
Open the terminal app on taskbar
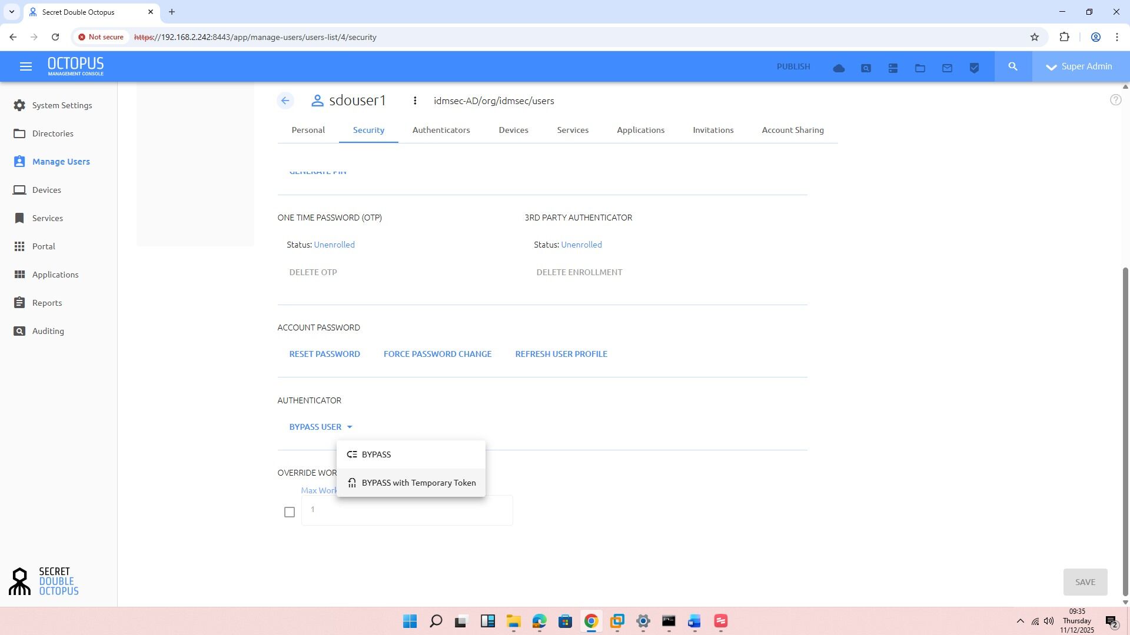[669, 621]
